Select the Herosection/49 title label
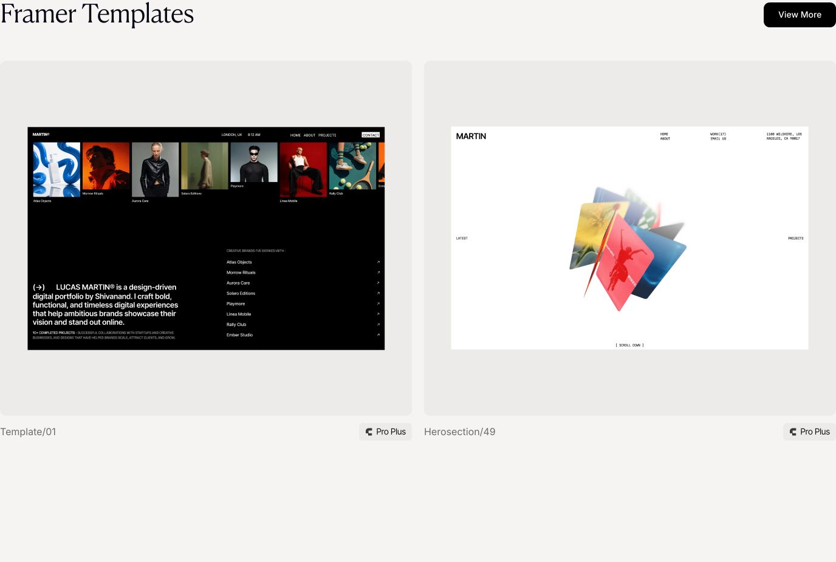The image size is (836, 562). pyautogui.click(x=459, y=432)
